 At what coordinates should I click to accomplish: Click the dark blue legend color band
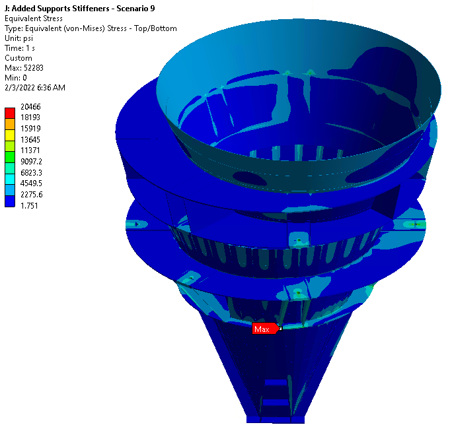point(10,201)
